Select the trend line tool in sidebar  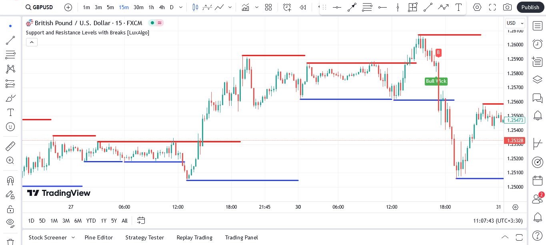[x=10, y=40]
